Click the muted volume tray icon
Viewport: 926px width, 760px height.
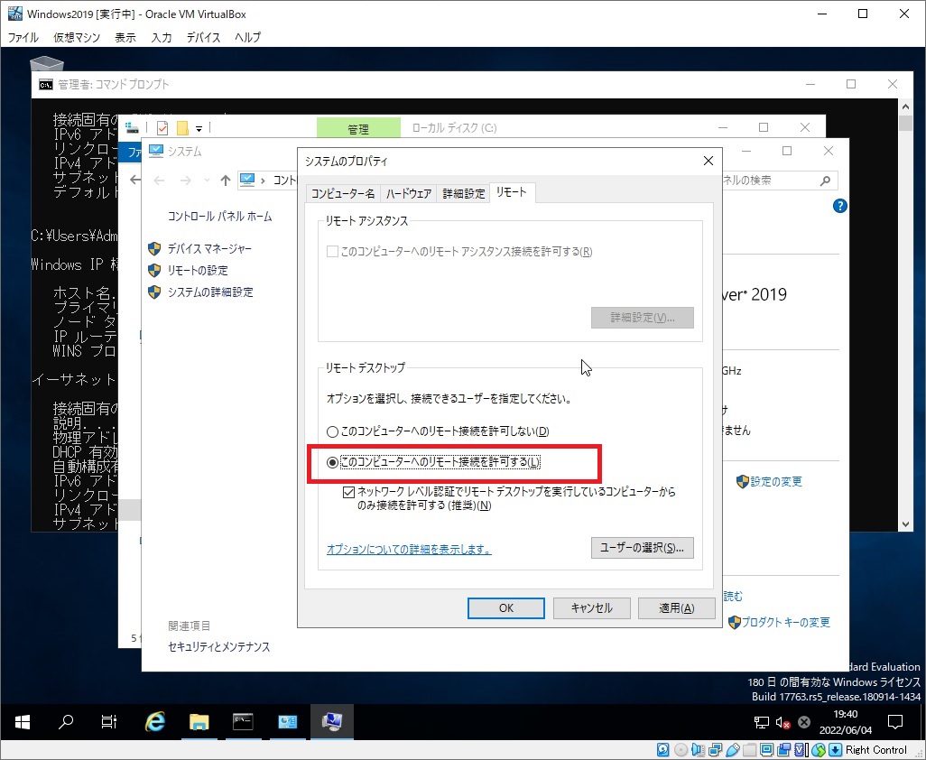point(783,721)
